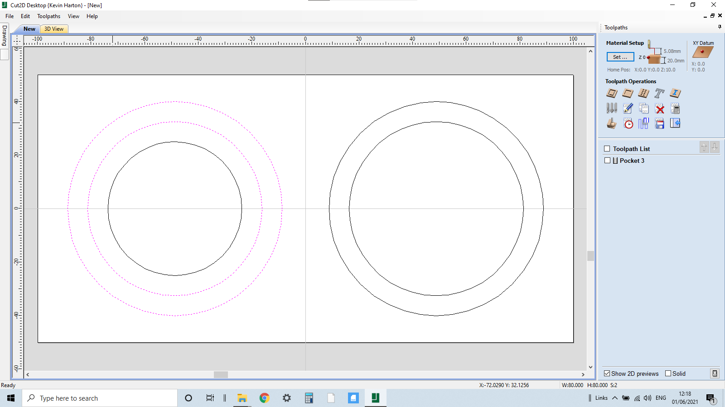Screen dimensions: 725x407
Task: Open the Quick Engraving text toolpath icon
Action: pyautogui.click(x=659, y=93)
